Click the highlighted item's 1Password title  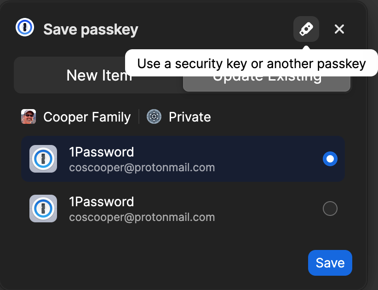101,152
